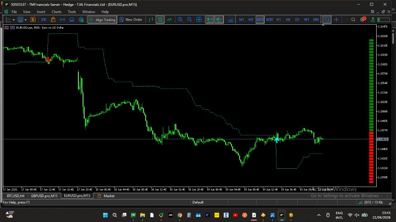Open New Order dialog
The width and height of the screenshot is (396, 222).
(131, 19)
